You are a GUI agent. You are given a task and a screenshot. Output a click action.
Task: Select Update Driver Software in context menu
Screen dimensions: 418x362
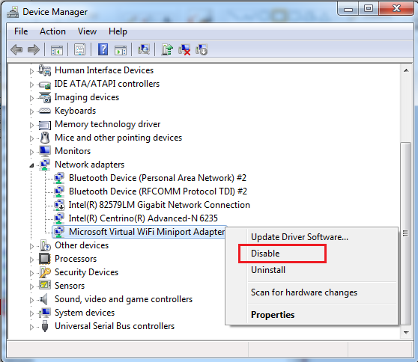(x=300, y=237)
